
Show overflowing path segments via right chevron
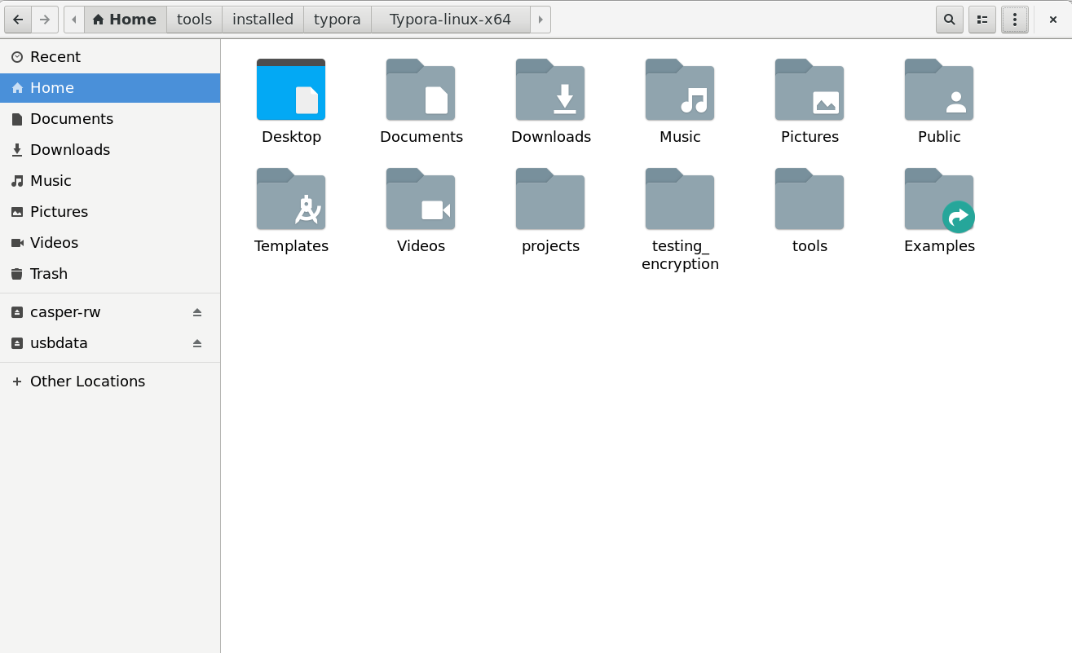click(x=540, y=19)
